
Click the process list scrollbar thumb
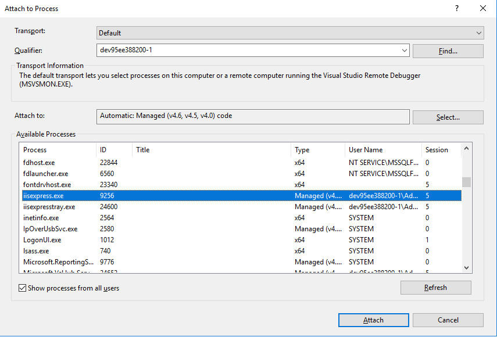pyautogui.click(x=466, y=182)
